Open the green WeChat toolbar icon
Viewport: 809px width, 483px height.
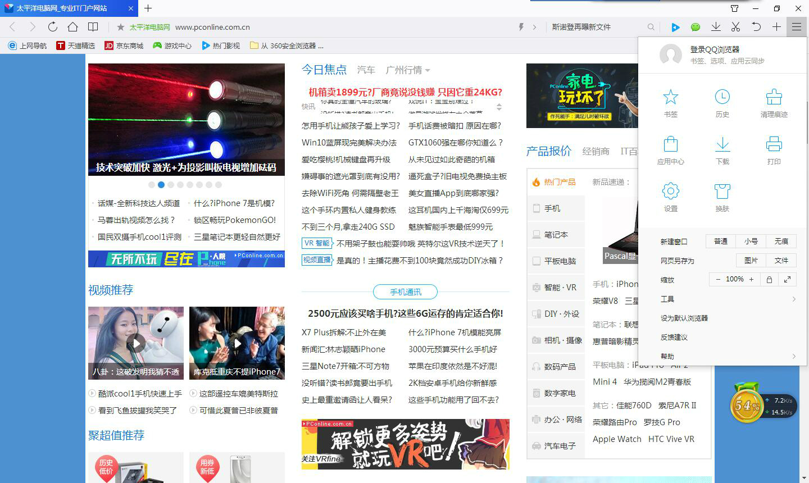(x=696, y=27)
